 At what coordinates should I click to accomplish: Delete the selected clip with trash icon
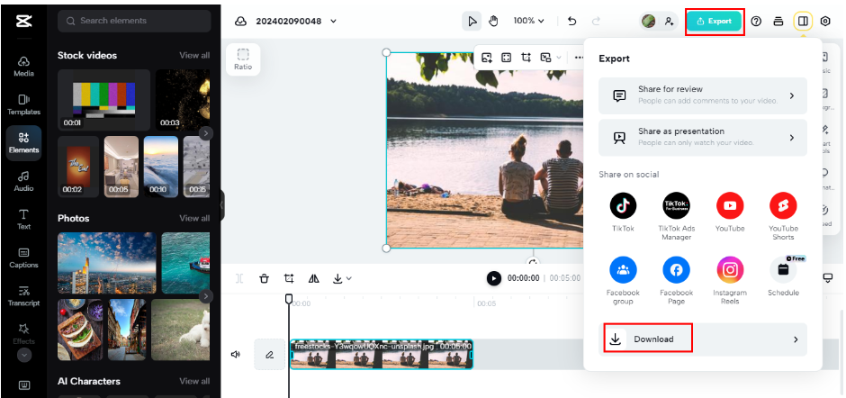(x=264, y=278)
